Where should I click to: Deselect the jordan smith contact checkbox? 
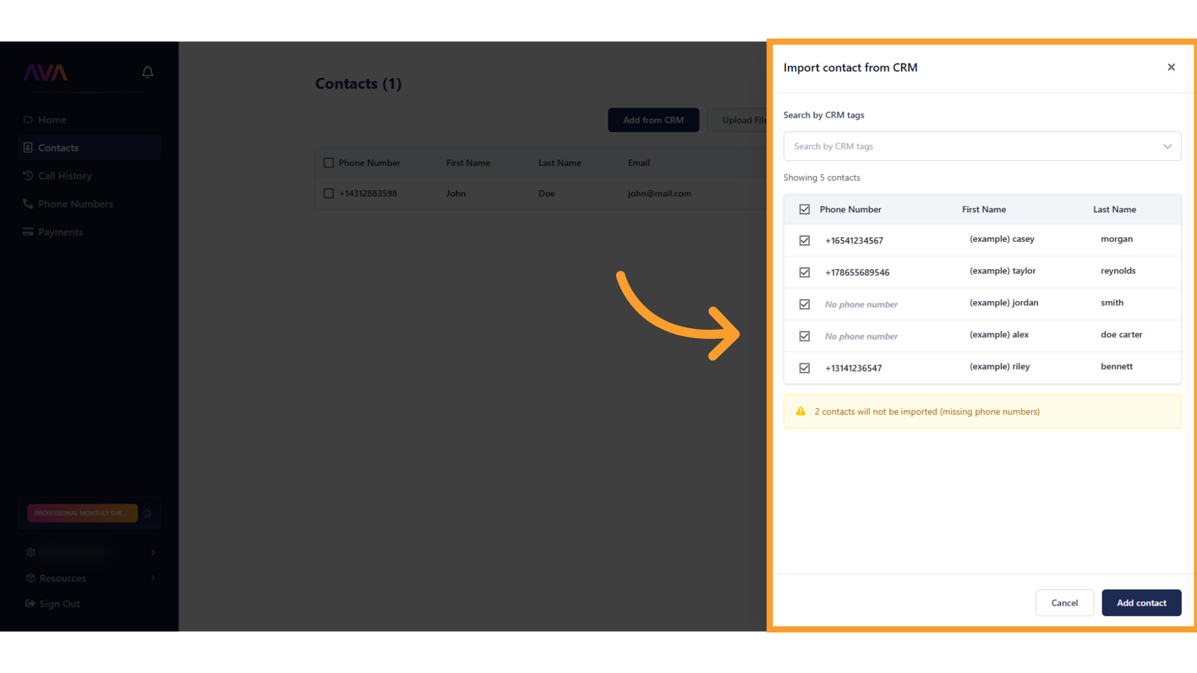(x=804, y=304)
